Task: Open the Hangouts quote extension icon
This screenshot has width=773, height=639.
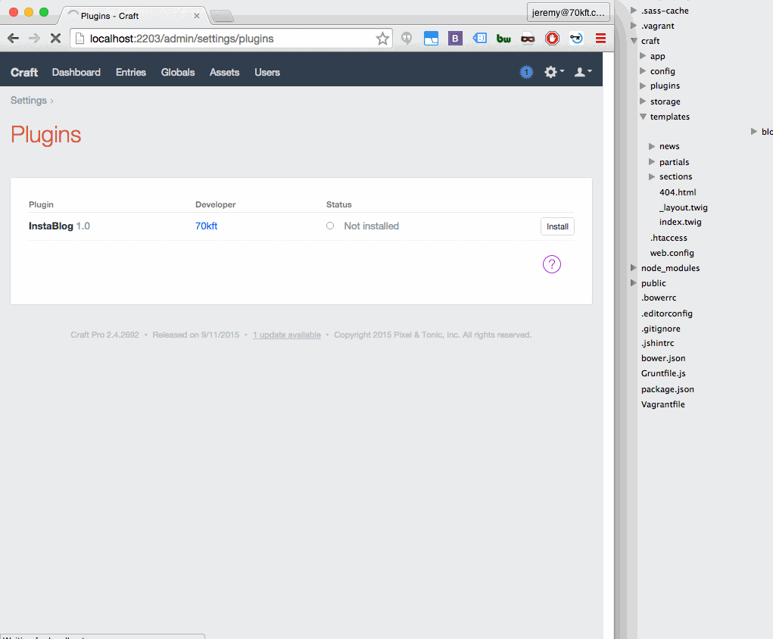Action: (x=407, y=38)
